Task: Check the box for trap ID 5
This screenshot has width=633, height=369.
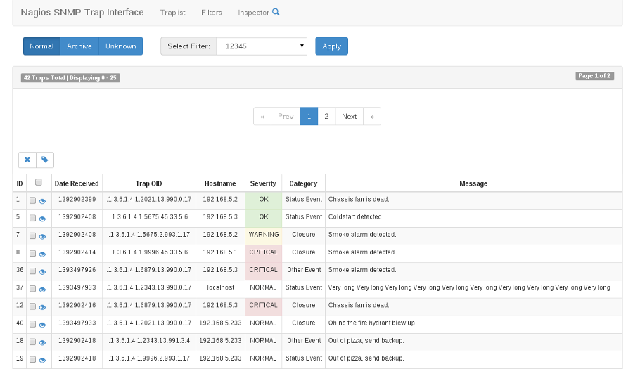Action: click(x=32, y=218)
